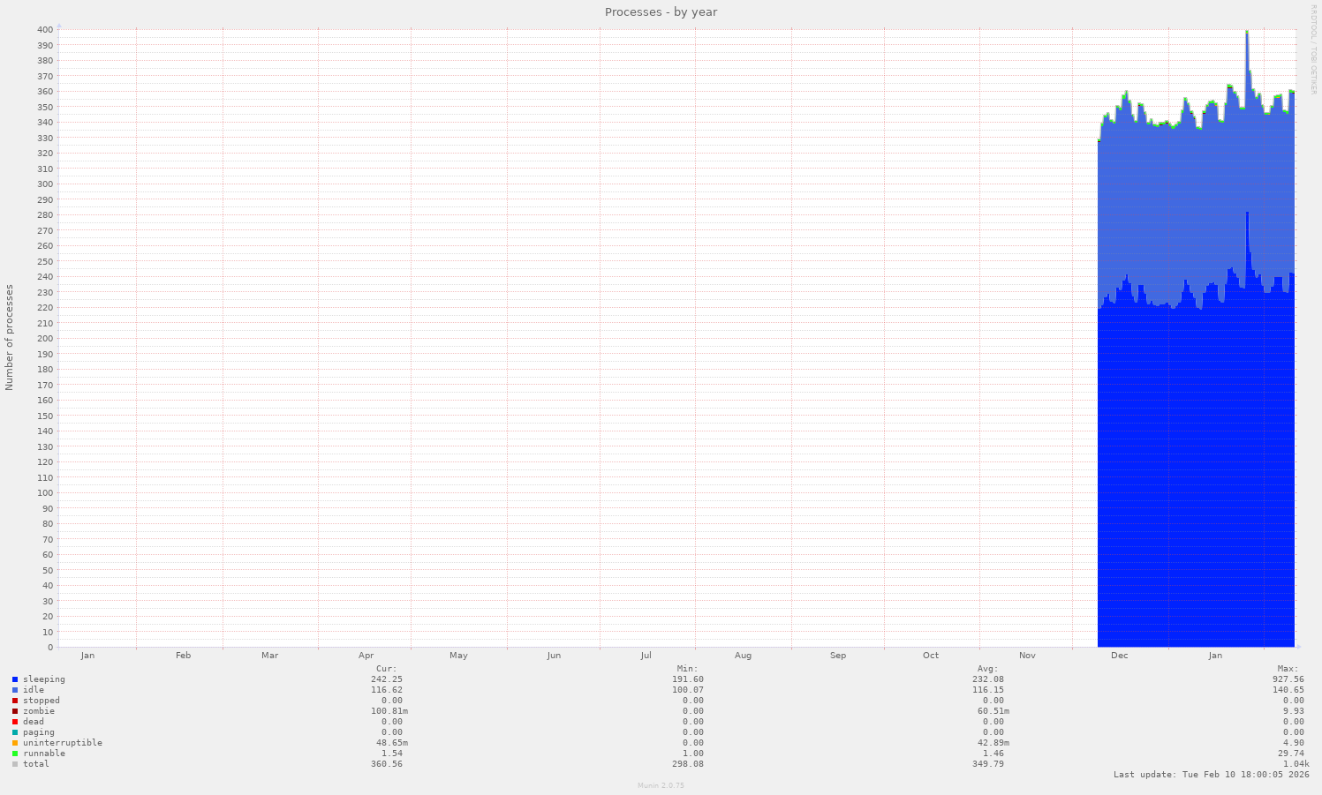This screenshot has width=1322, height=795.
Task: Click the Last update timestamp text
Action: point(1211,775)
